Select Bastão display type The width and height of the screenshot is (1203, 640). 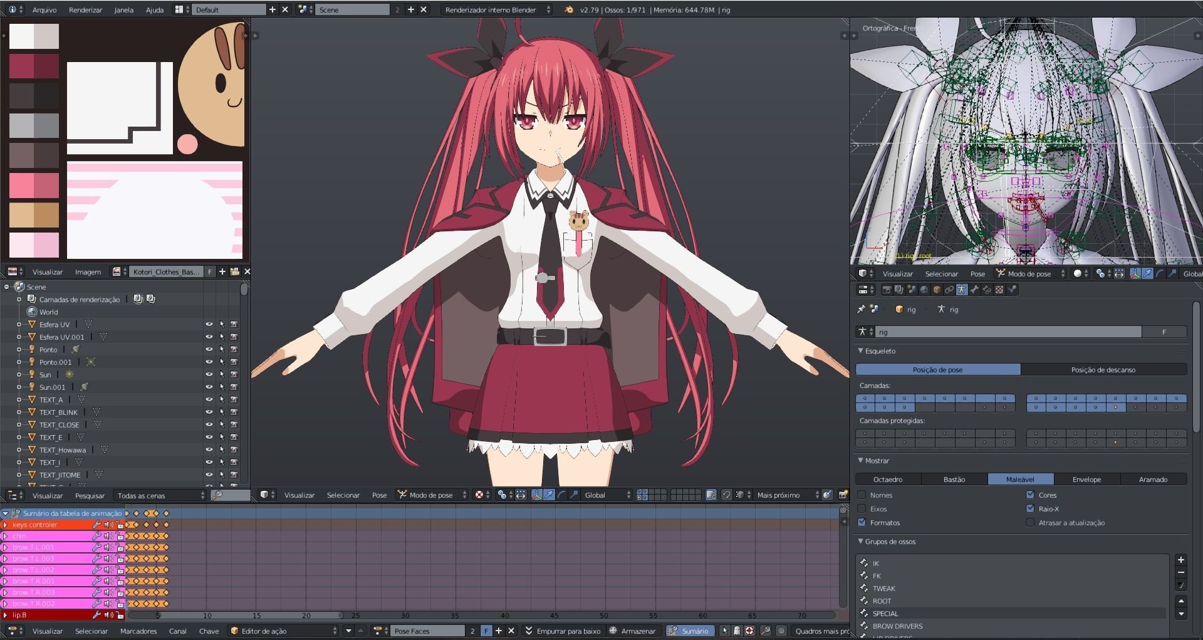[954, 480]
